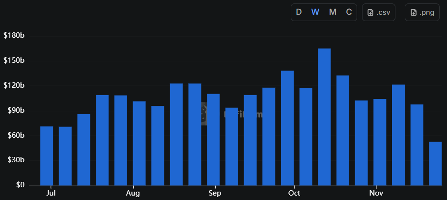
Task: Click the Oct x-axis label
Action: [x=294, y=193]
